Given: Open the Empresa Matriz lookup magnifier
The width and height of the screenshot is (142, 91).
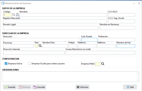Looking at the screenshot, I should [103, 64].
